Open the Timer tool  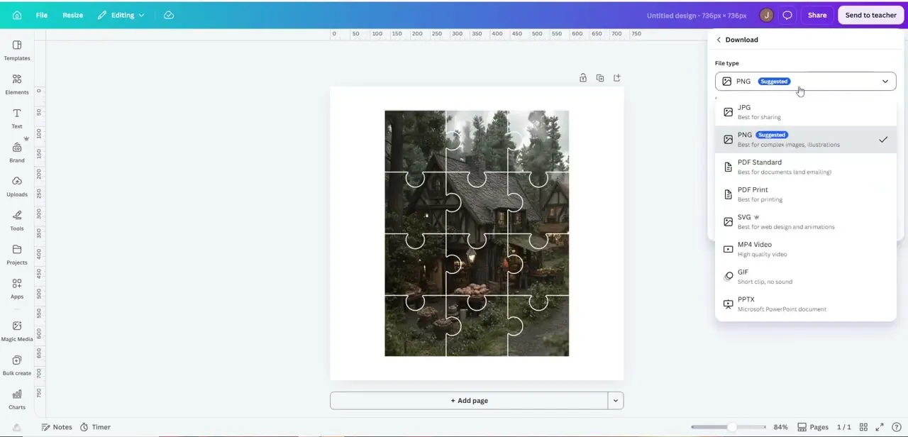pos(95,427)
